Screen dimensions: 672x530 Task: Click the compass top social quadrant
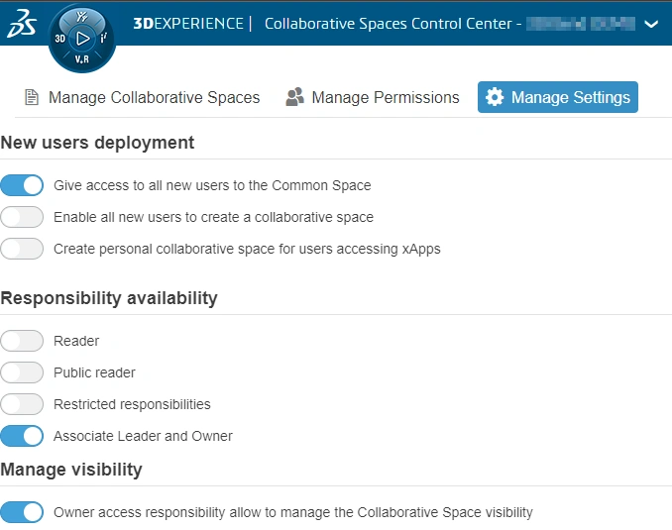(x=82, y=17)
